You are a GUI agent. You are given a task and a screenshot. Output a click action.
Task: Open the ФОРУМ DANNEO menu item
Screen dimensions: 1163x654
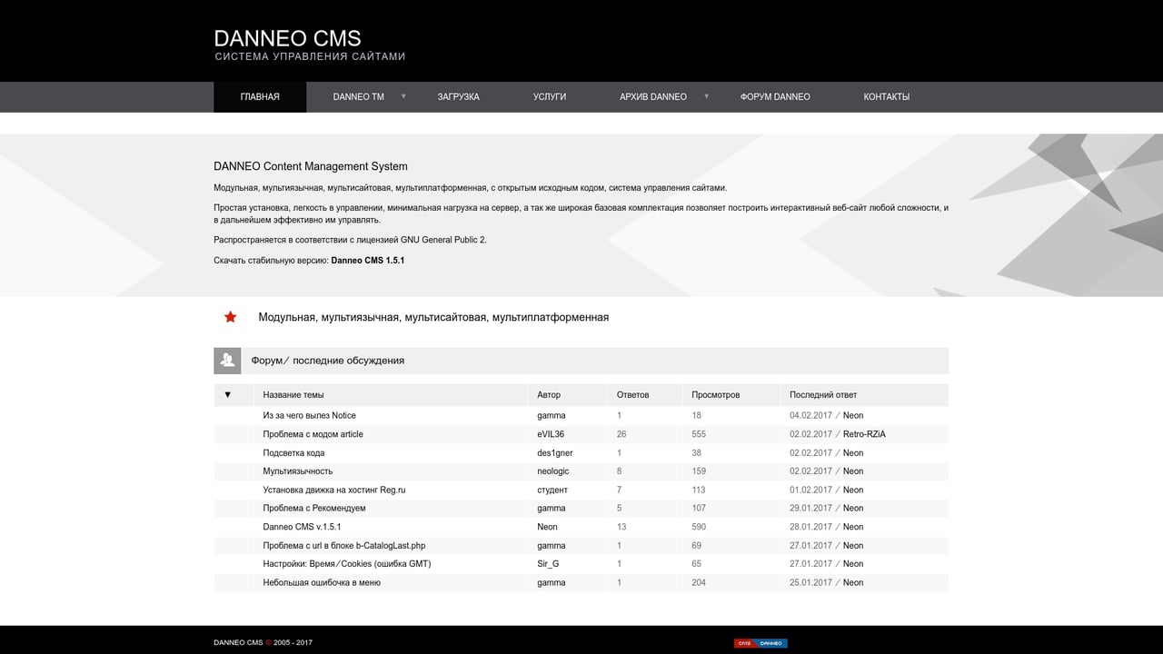(x=774, y=96)
